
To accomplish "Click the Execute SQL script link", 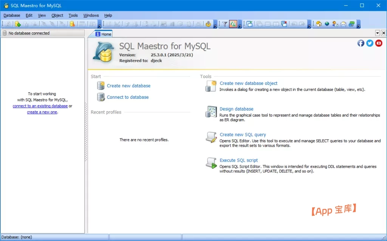I will [x=238, y=160].
